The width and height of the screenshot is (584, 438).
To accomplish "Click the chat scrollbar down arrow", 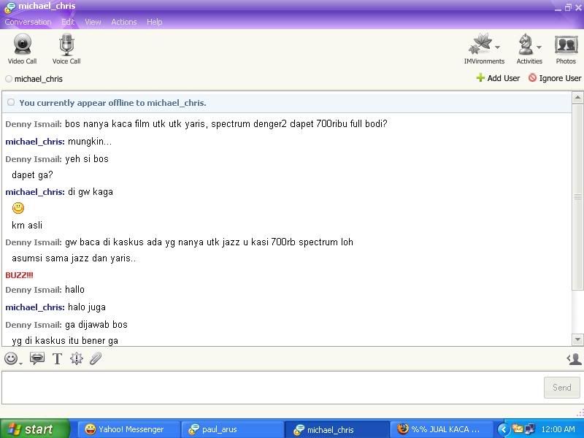I will (x=577, y=339).
